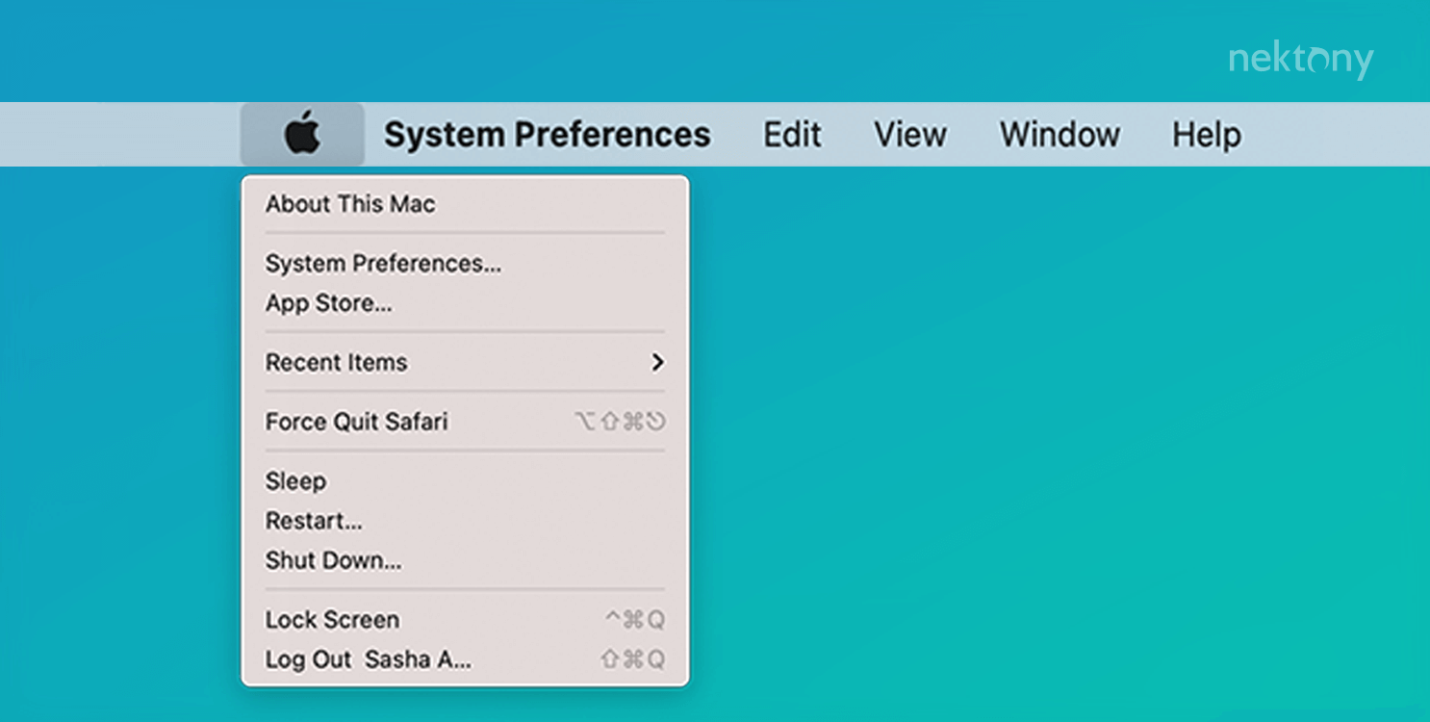1430x722 pixels.
Task: Lock the screen
Action: pos(331,620)
